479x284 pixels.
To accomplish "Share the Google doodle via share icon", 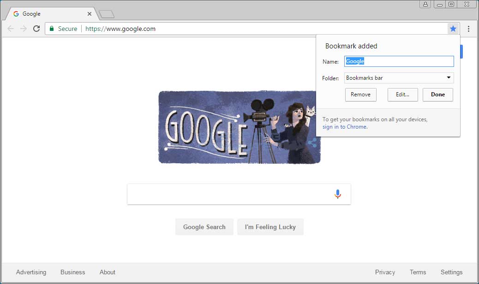I will point(312,142).
